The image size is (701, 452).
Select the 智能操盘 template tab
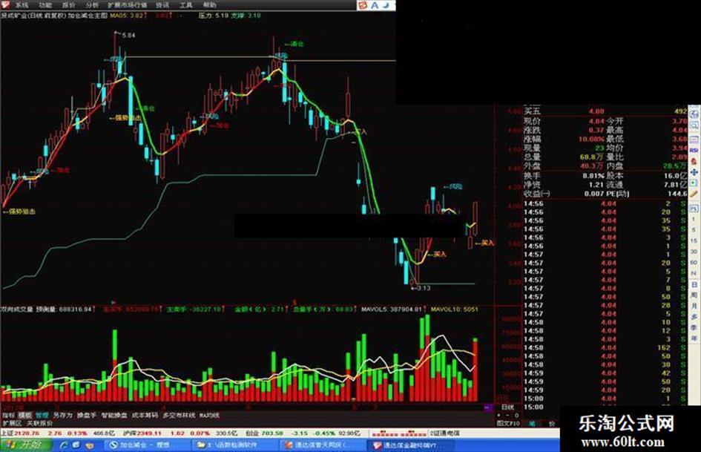pyautogui.click(x=114, y=416)
